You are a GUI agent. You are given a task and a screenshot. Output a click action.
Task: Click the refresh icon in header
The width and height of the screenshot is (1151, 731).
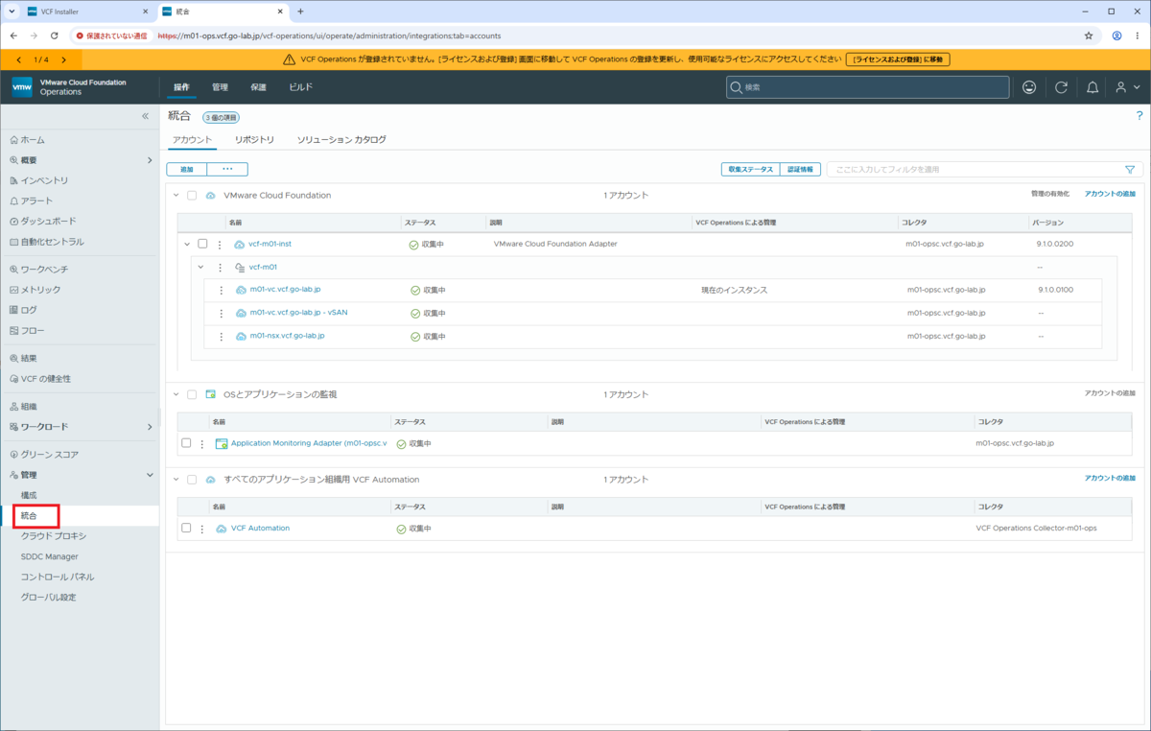(1061, 87)
